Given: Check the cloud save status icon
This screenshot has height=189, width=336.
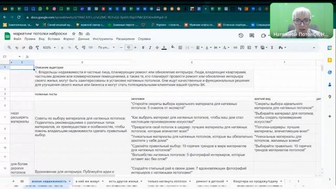Looking at the screenshot, I should 88,34.
